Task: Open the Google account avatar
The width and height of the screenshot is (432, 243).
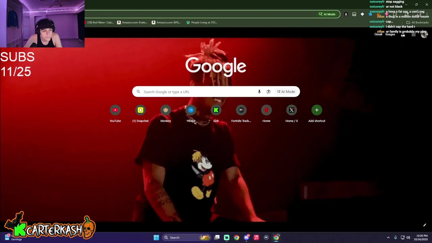Action: pyautogui.click(x=424, y=34)
